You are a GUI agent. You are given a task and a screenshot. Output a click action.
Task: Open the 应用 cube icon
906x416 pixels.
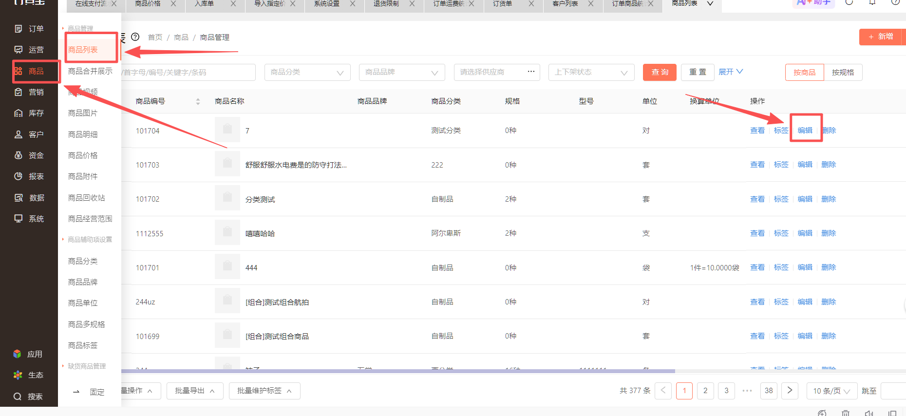pyautogui.click(x=18, y=354)
